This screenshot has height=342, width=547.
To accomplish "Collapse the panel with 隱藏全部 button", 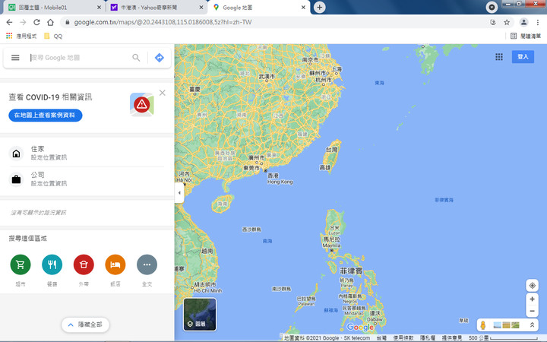I will (x=85, y=325).
